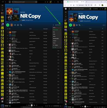Toggle shuffle in desktop app playlist action bar
This screenshot has width=107, height=108.
point(15,25)
